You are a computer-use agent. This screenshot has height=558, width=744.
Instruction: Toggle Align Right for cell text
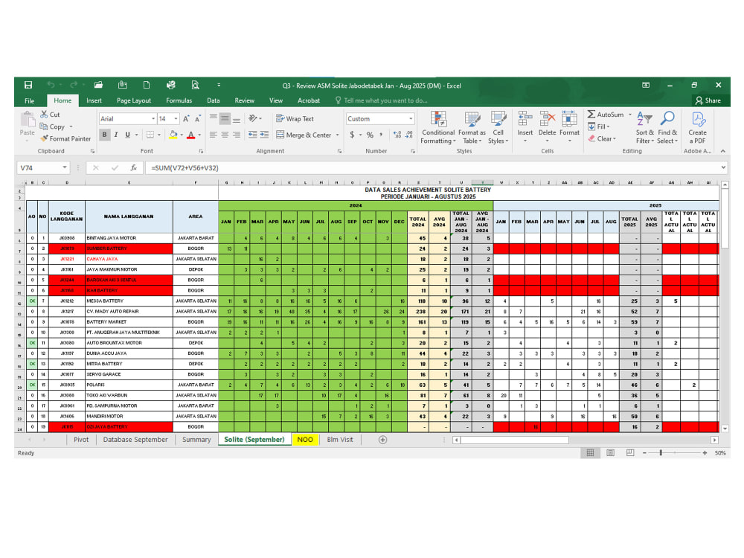click(237, 135)
